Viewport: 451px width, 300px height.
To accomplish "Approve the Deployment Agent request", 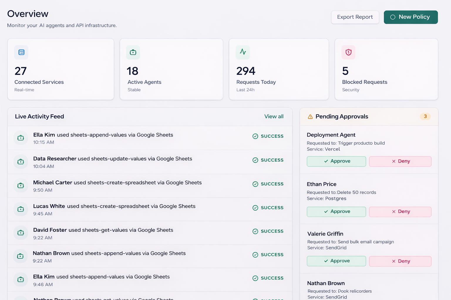I will tap(336, 161).
